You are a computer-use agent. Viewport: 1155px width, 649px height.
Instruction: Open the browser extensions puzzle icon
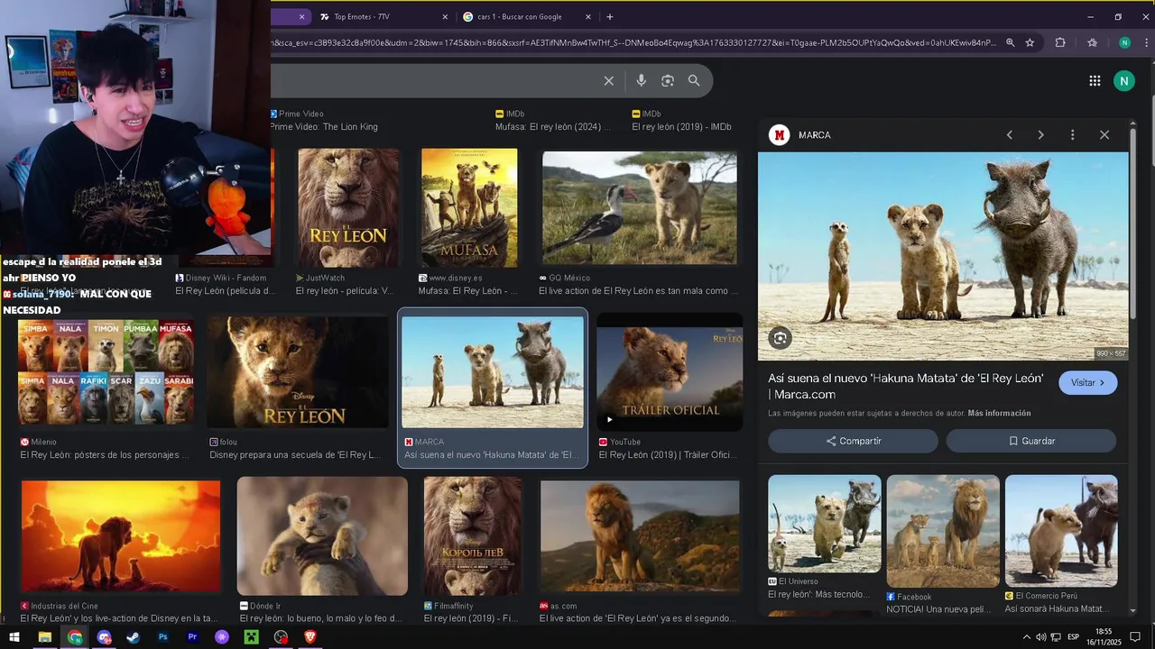click(1060, 42)
